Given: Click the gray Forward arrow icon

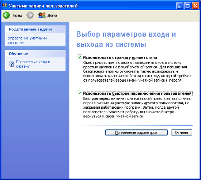Looking at the screenshot, I should [x=30, y=15].
